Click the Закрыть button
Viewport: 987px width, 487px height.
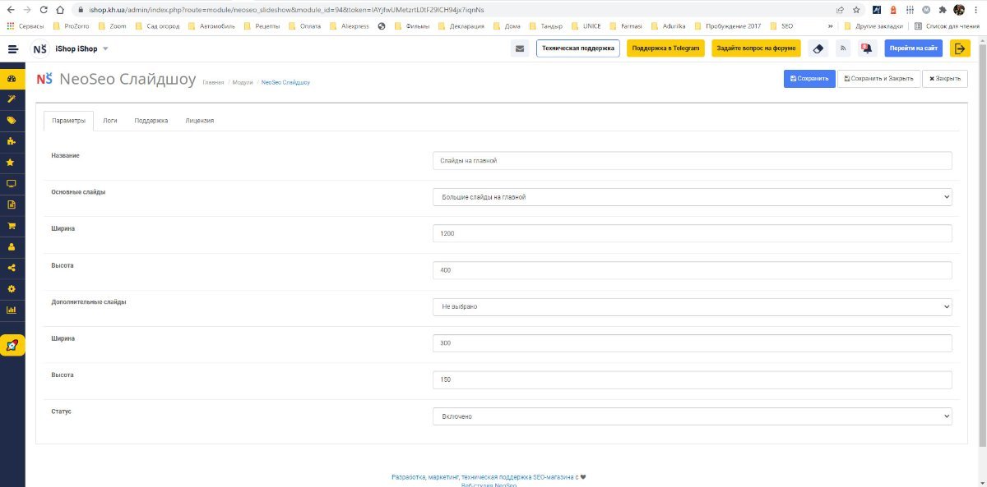pyautogui.click(x=944, y=78)
